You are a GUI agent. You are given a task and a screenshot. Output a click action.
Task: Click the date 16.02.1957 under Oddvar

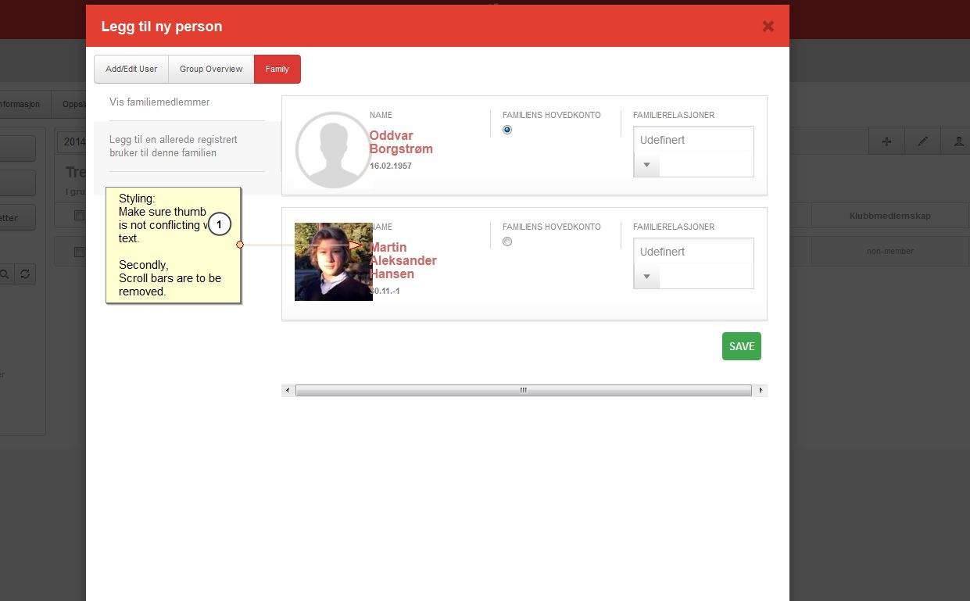(391, 166)
